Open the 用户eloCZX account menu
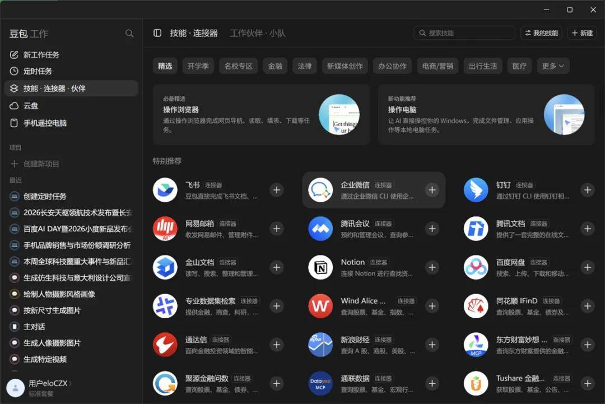 click(x=39, y=388)
